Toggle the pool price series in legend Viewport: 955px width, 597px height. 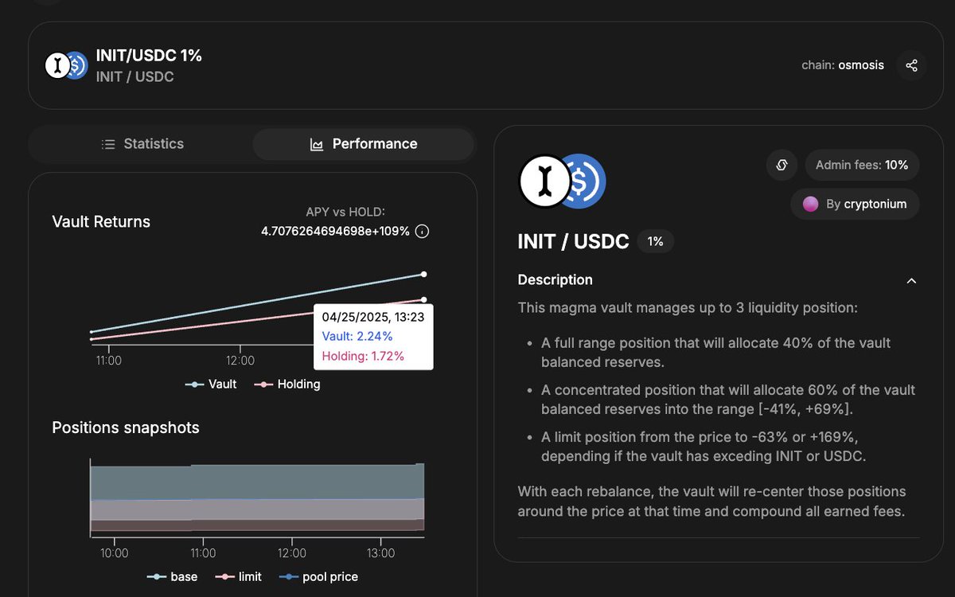pyautogui.click(x=318, y=576)
